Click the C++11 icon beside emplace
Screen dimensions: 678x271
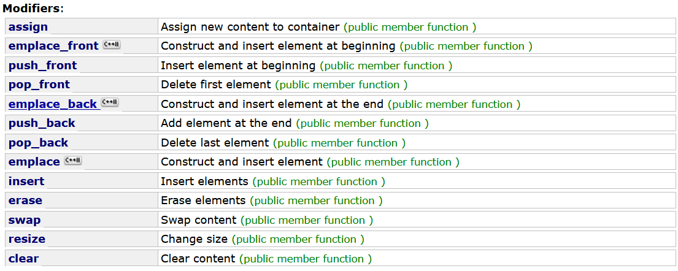(72, 161)
